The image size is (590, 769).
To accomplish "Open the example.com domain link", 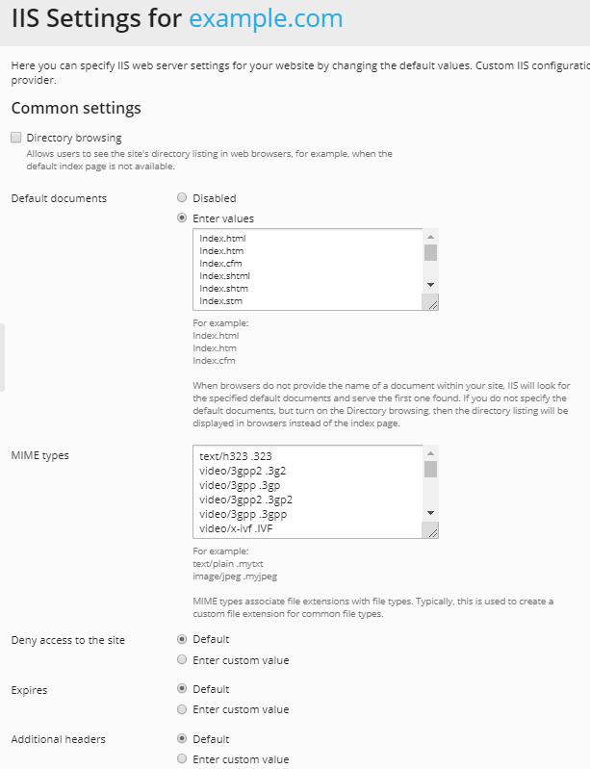I will tap(266, 18).
